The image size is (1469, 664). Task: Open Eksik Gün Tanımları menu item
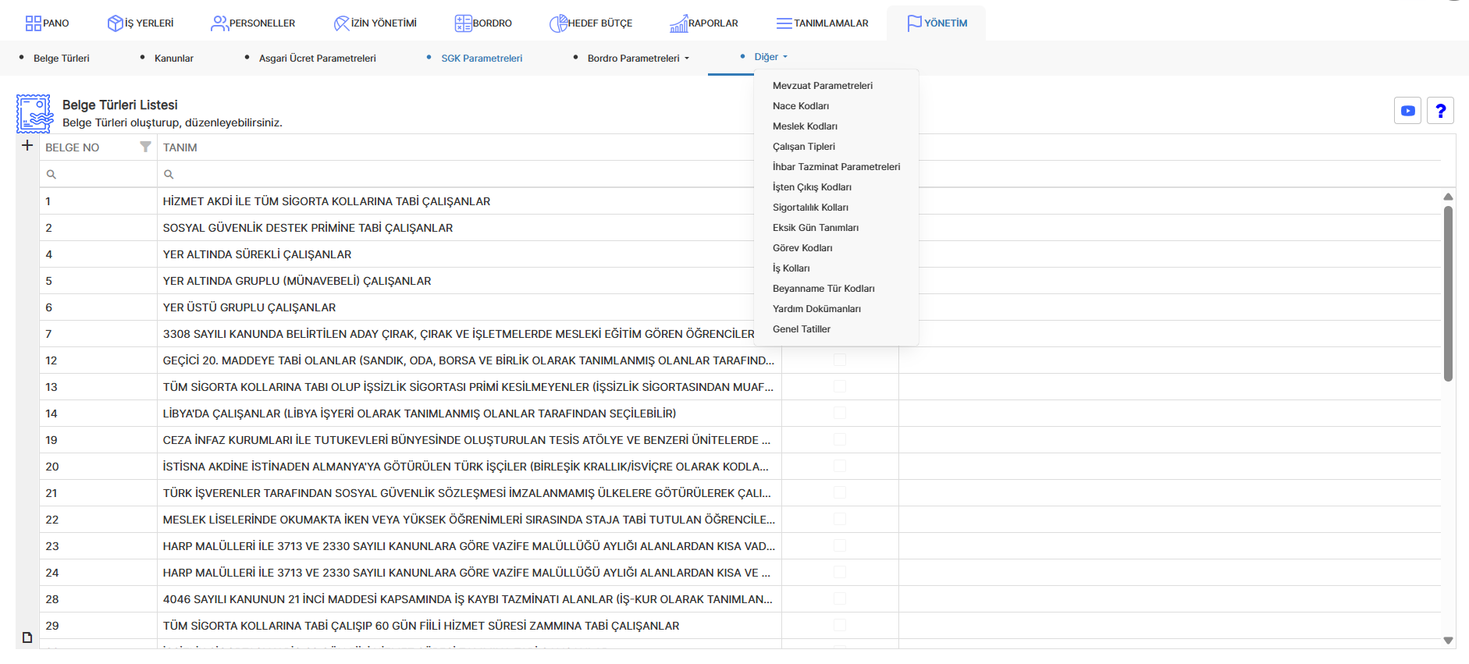tap(816, 228)
